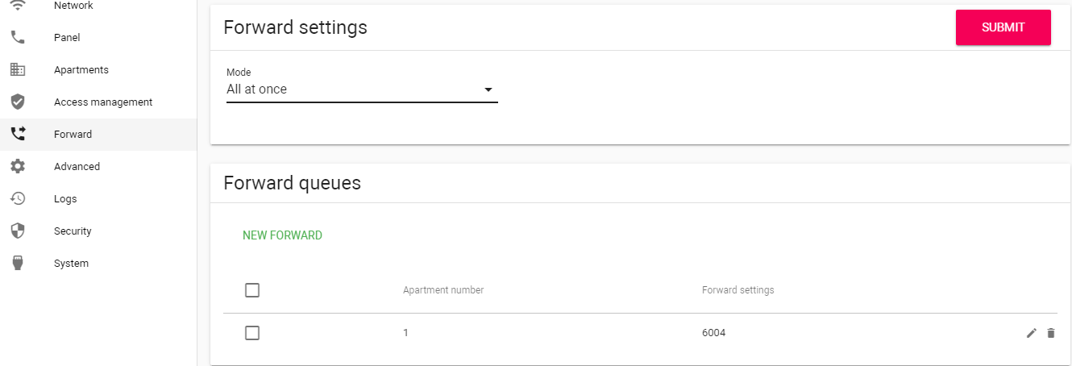Click the Logs history clock icon
Screen dimensions: 1072x366
18,198
